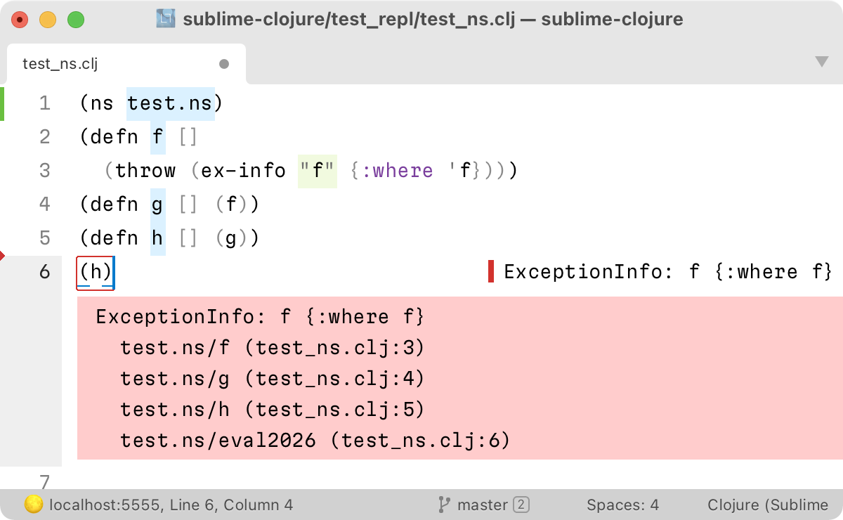Click the master branch label
This screenshot has height=520, width=843.
(482, 505)
